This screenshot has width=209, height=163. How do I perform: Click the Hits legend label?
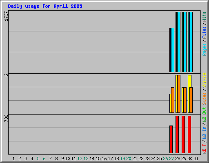pyautogui.click(x=205, y=17)
